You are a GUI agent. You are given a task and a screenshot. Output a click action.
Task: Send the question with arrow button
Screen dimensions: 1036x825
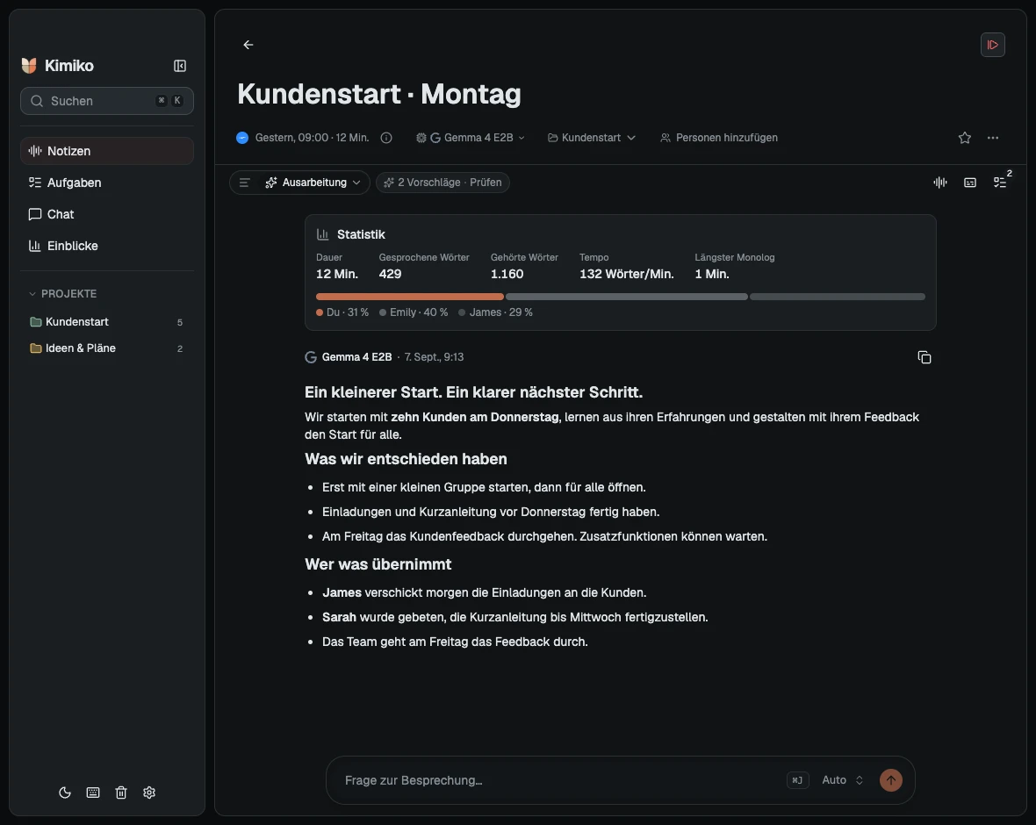tap(890, 780)
